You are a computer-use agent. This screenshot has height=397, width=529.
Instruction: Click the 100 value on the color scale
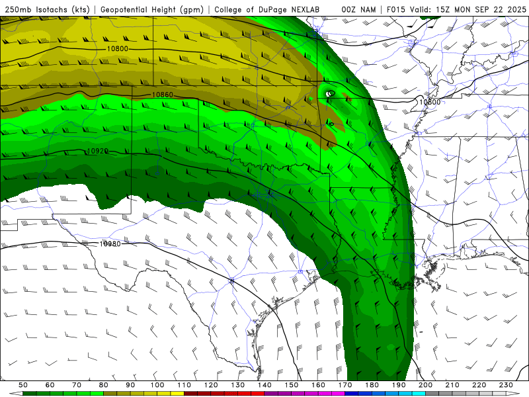(x=157, y=385)
